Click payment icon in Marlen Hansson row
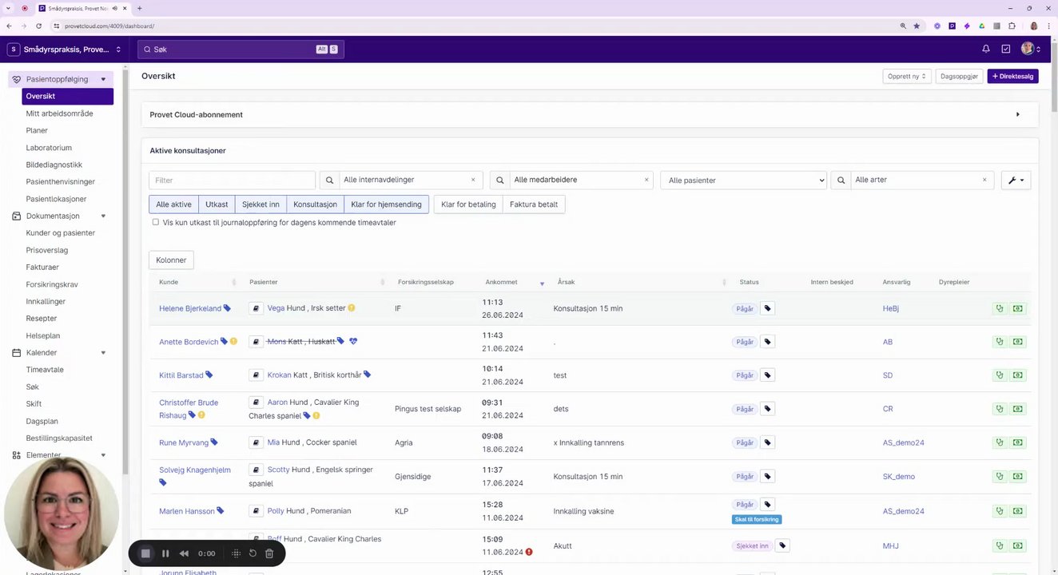 [1017, 511]
